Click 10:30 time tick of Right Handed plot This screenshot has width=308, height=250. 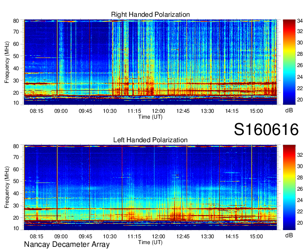coord(110,111)
